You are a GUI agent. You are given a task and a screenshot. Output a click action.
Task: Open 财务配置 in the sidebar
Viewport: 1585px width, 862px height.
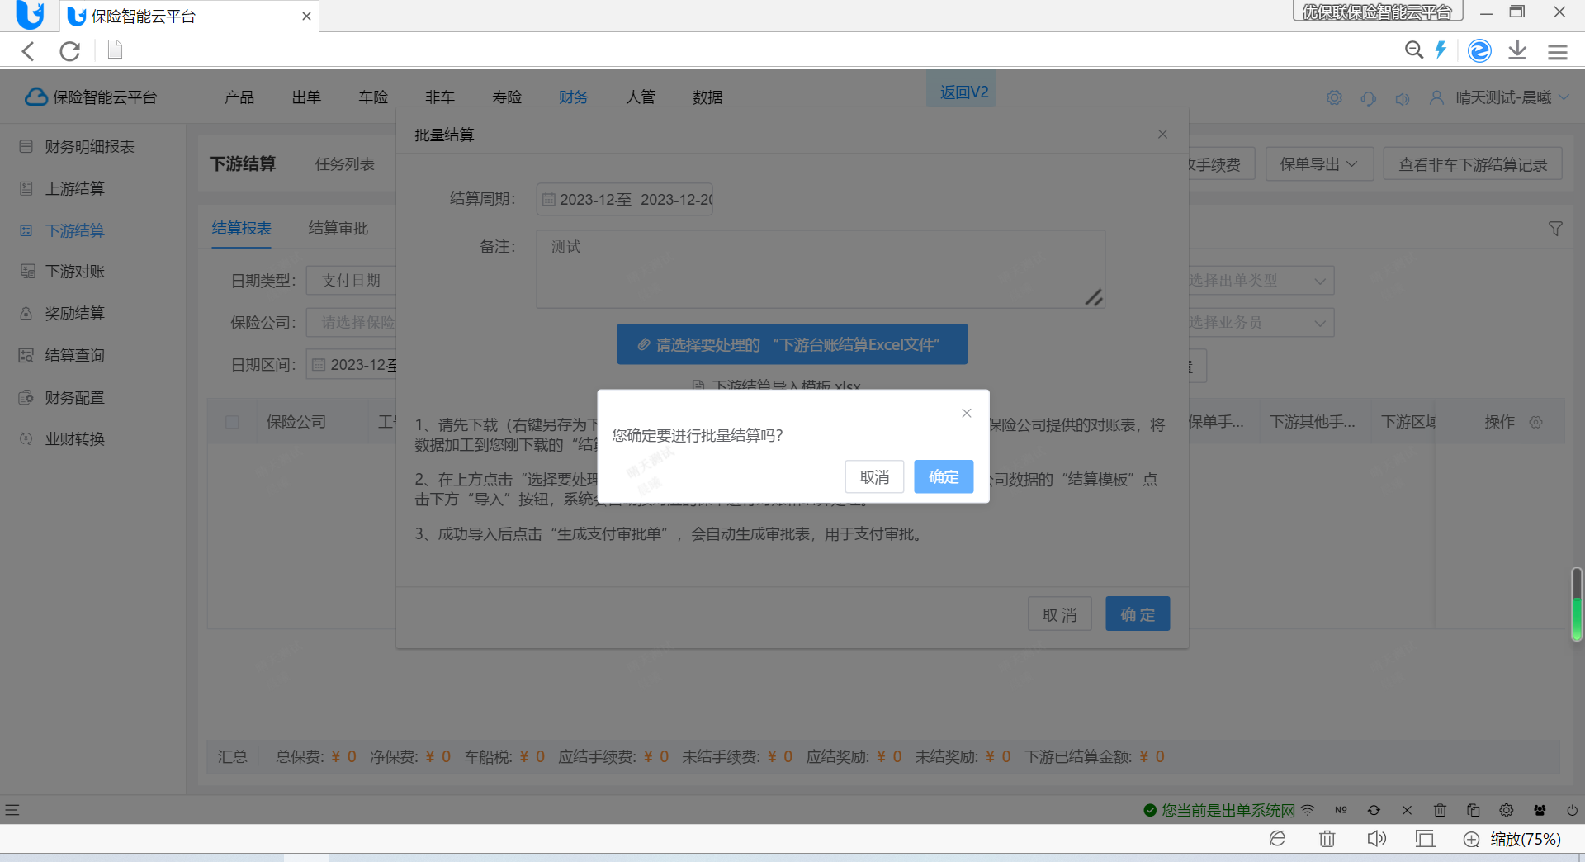[74, 397]
